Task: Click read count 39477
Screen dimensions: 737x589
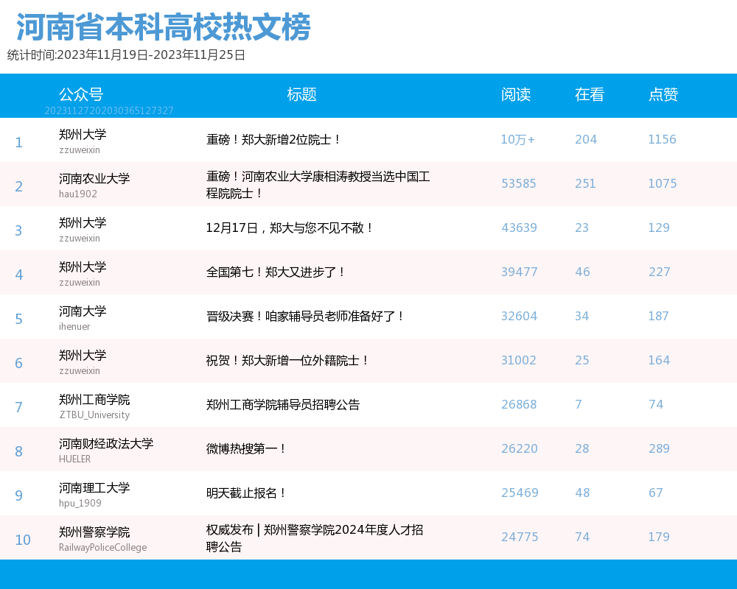Action: 519,272
